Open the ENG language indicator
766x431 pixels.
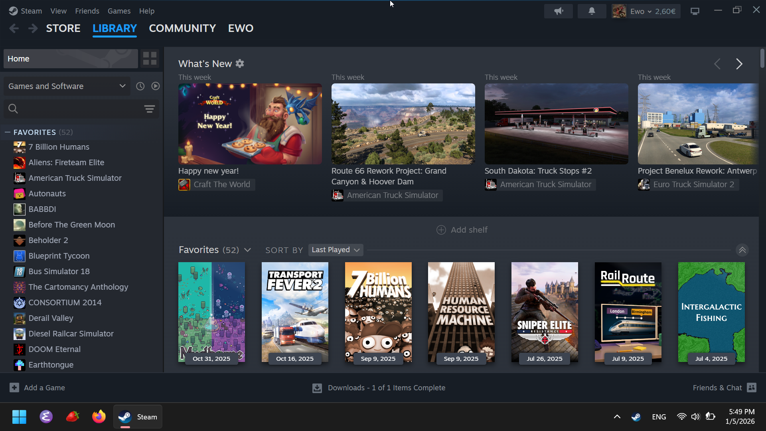659,417
